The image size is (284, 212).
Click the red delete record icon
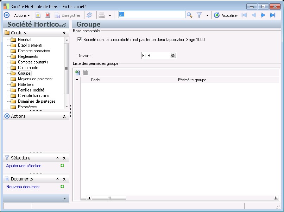tap(47, 15)
